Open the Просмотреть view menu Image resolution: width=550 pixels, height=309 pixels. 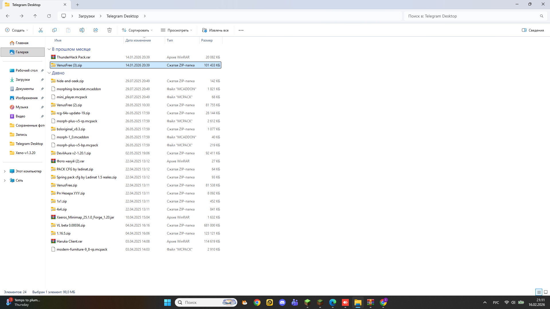(177, 30)
